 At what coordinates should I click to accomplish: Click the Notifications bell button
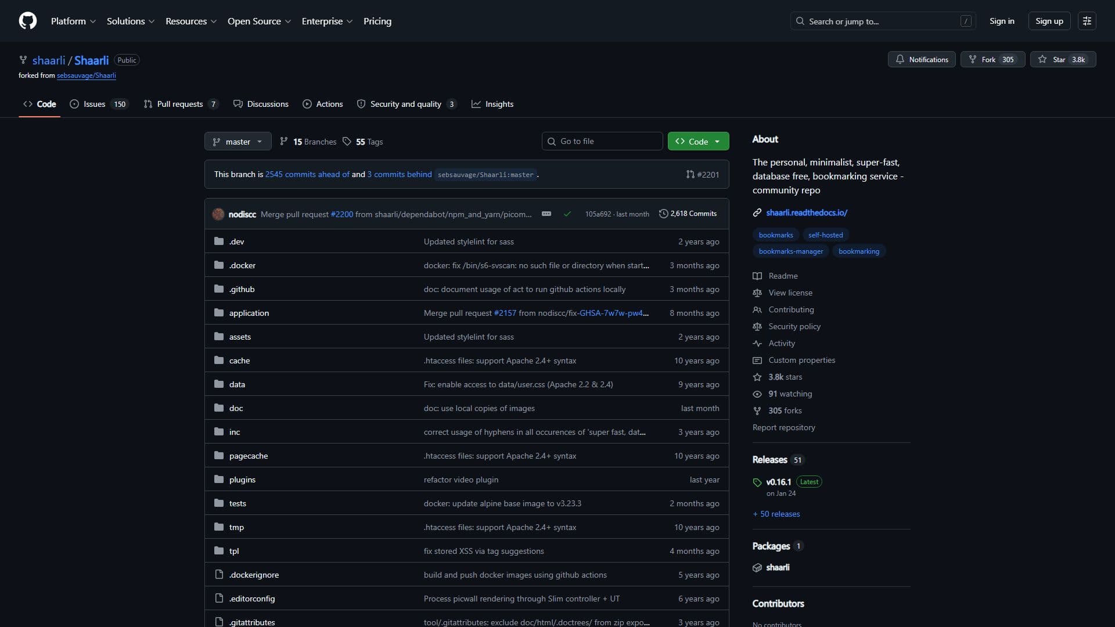[922, 59]
